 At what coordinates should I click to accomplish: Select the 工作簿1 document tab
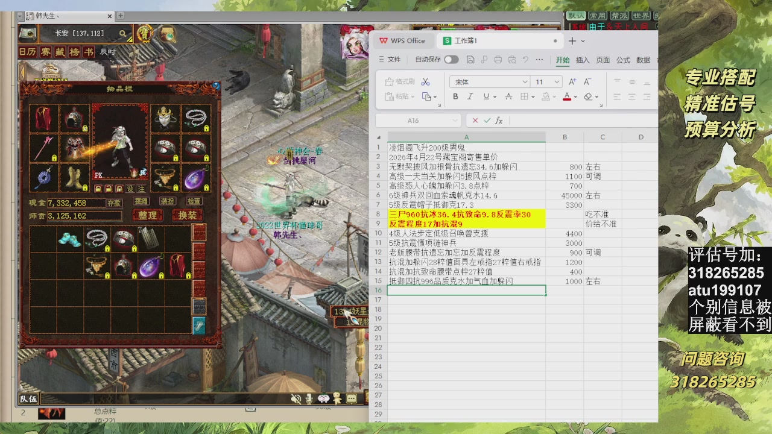tap(501, 41)
